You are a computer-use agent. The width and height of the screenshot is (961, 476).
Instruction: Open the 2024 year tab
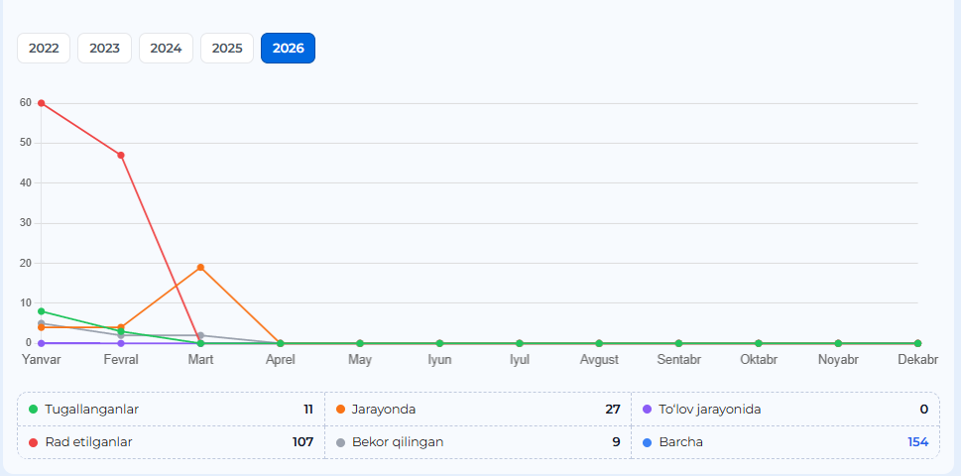click(166, 48)
